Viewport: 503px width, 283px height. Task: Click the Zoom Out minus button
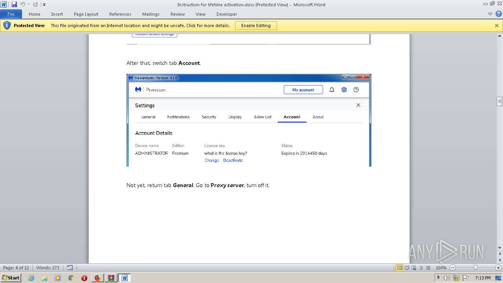453,268
